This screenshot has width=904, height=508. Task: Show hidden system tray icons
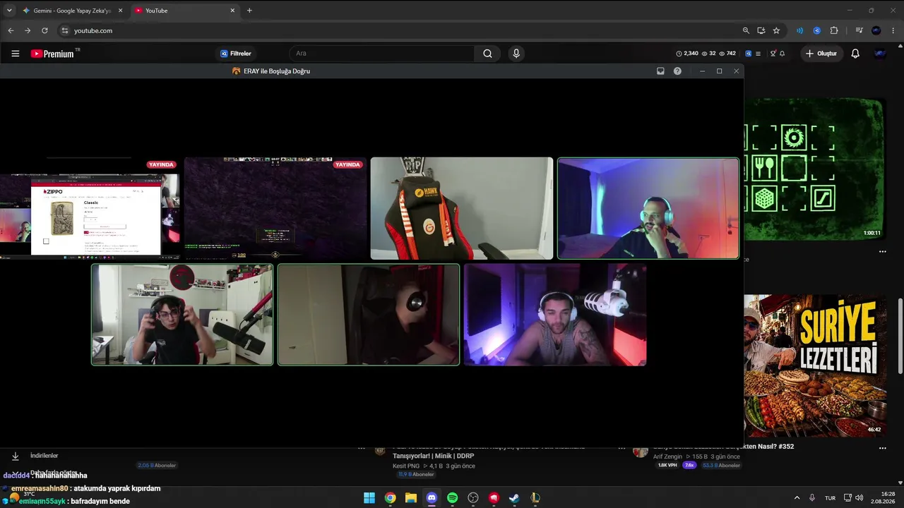[x=797, y=497]
